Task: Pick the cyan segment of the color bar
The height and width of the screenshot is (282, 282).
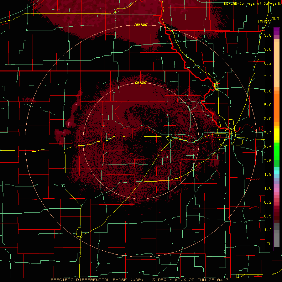Action: click(277, 172)
